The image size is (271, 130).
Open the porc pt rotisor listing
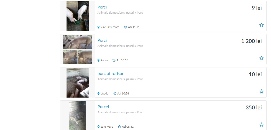(x=110, y=74)
